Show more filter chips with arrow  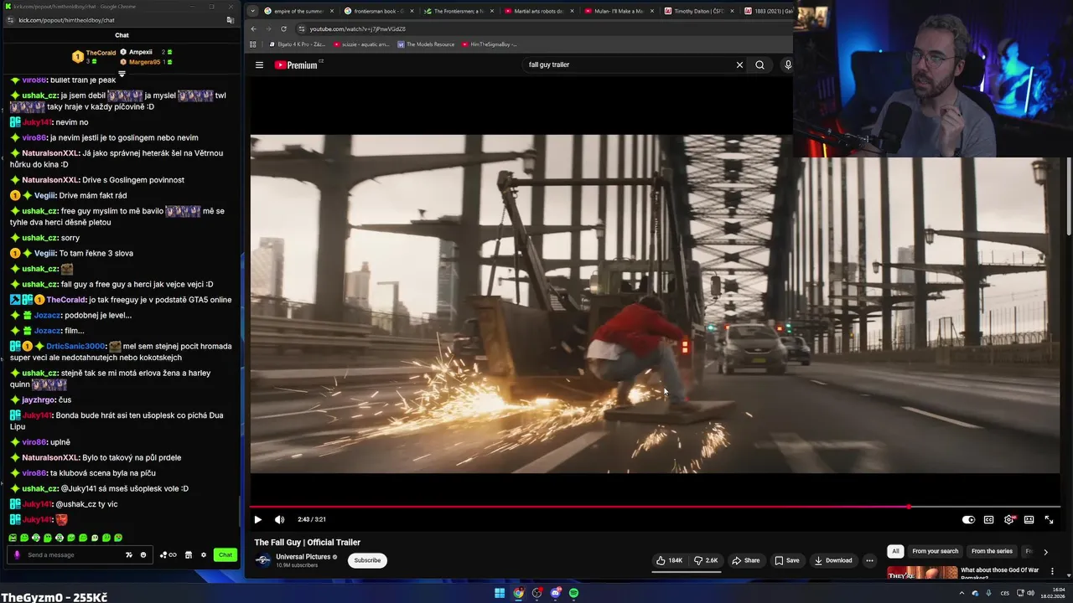click(x=1045, y=552)
